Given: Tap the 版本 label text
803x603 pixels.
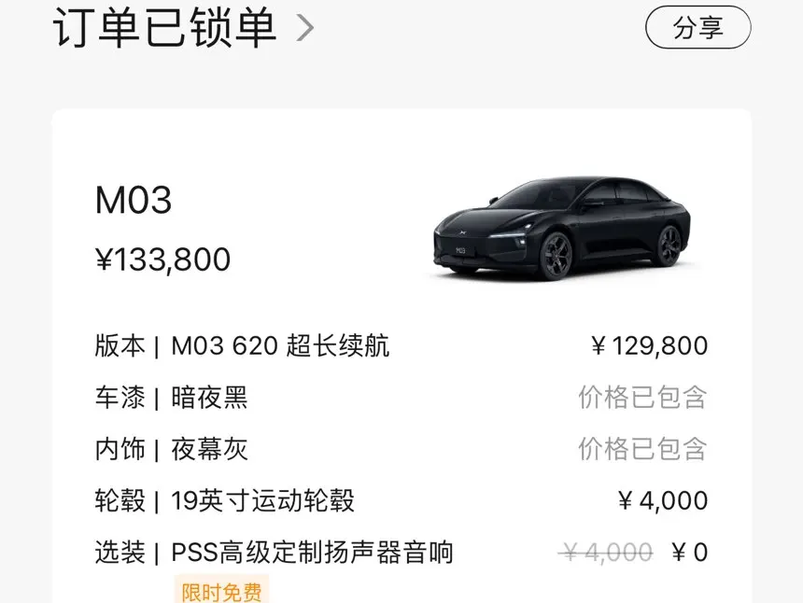Looking at the screenshot, I should (x=120, y=345).
